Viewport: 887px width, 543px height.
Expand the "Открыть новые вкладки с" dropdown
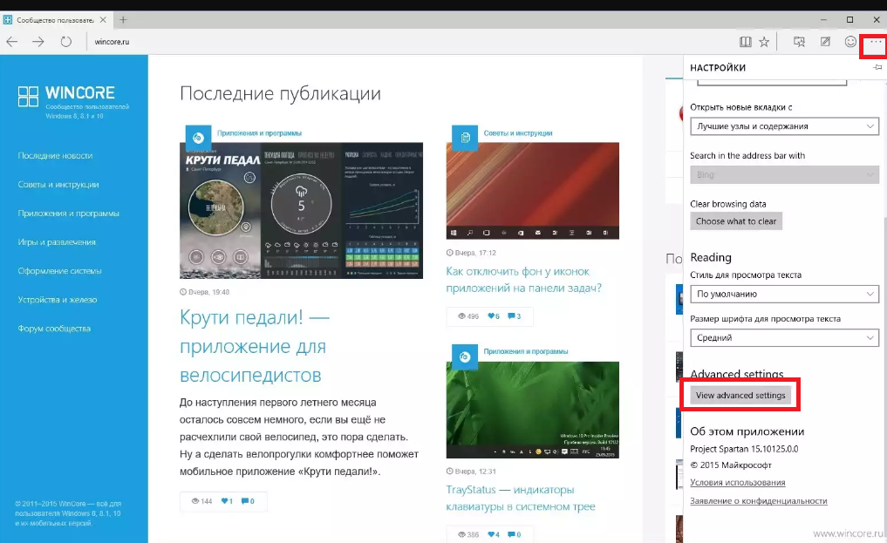click(x=784, y=126)
